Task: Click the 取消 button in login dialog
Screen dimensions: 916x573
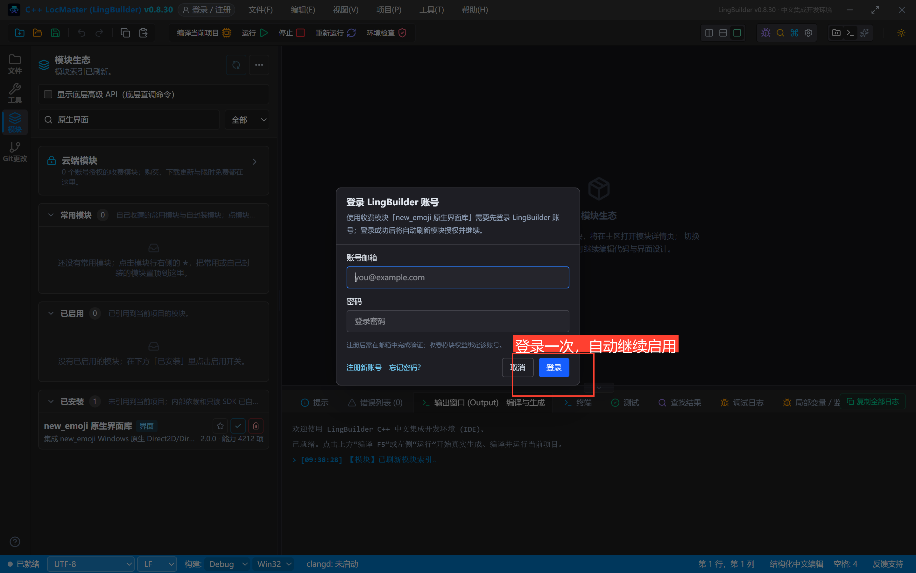Action: pyautogui.click(x=518, y=368)
